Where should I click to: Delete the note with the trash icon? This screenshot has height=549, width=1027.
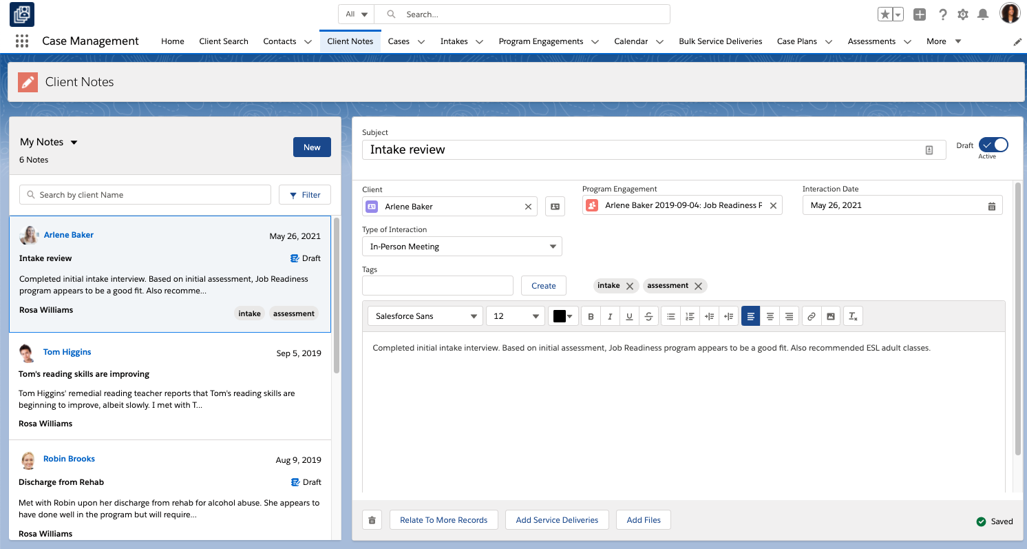coord(372,520)
